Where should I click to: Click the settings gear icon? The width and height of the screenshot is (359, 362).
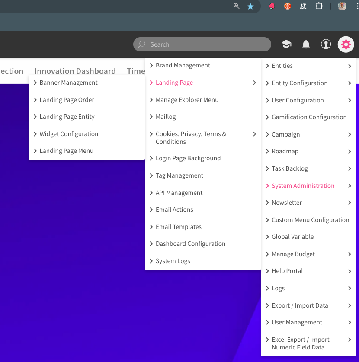[346, 44]
